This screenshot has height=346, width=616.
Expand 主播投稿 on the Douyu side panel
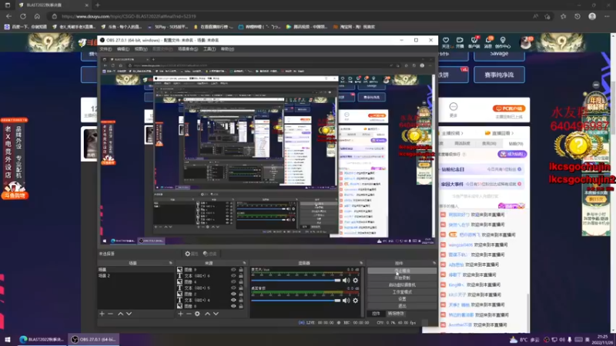pos(452,133)
